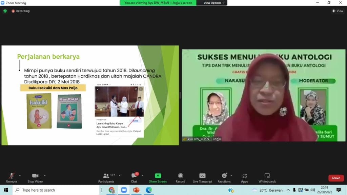Image resolution: width=347 pixels, height=195 pixels.
Task: Click the Recording indicator
Action: [x=21, y=11]
